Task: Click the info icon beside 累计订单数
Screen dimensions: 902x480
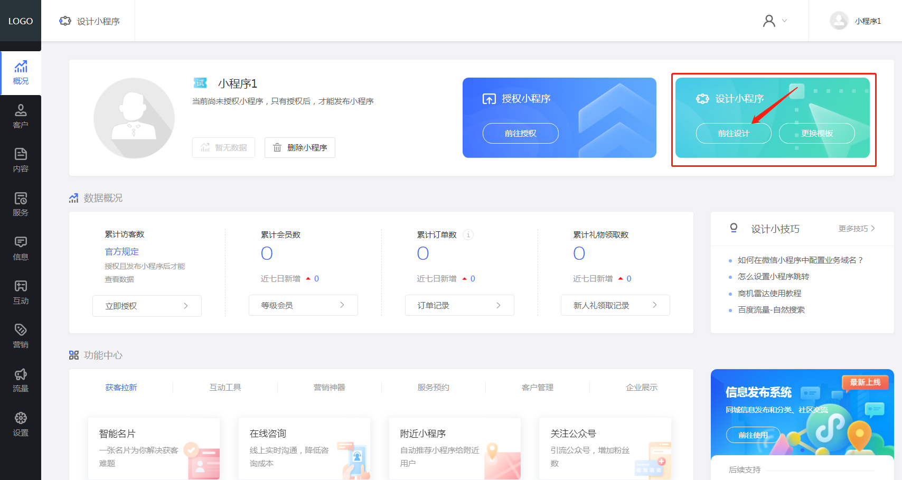Action: tap(468, 235)
